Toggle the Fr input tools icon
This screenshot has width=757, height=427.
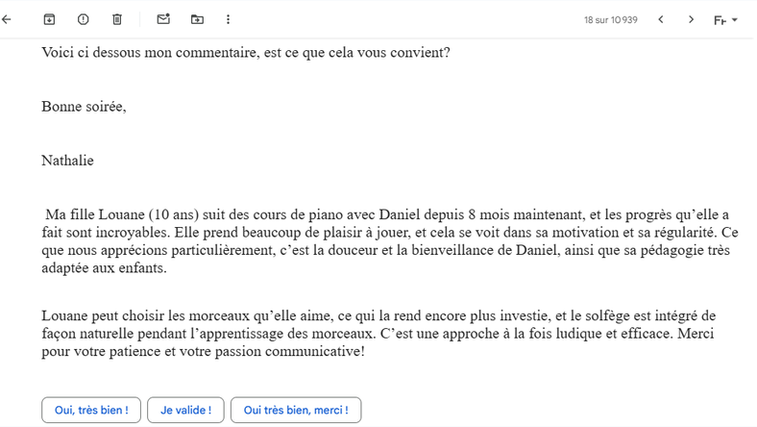tap(720, 20)
